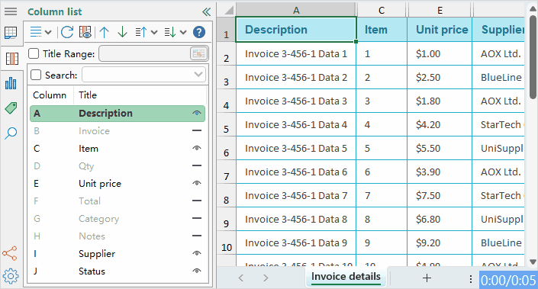538x289 pixels.
Task: Toggle visibility of column C Item
Action: tap(197, 148)
